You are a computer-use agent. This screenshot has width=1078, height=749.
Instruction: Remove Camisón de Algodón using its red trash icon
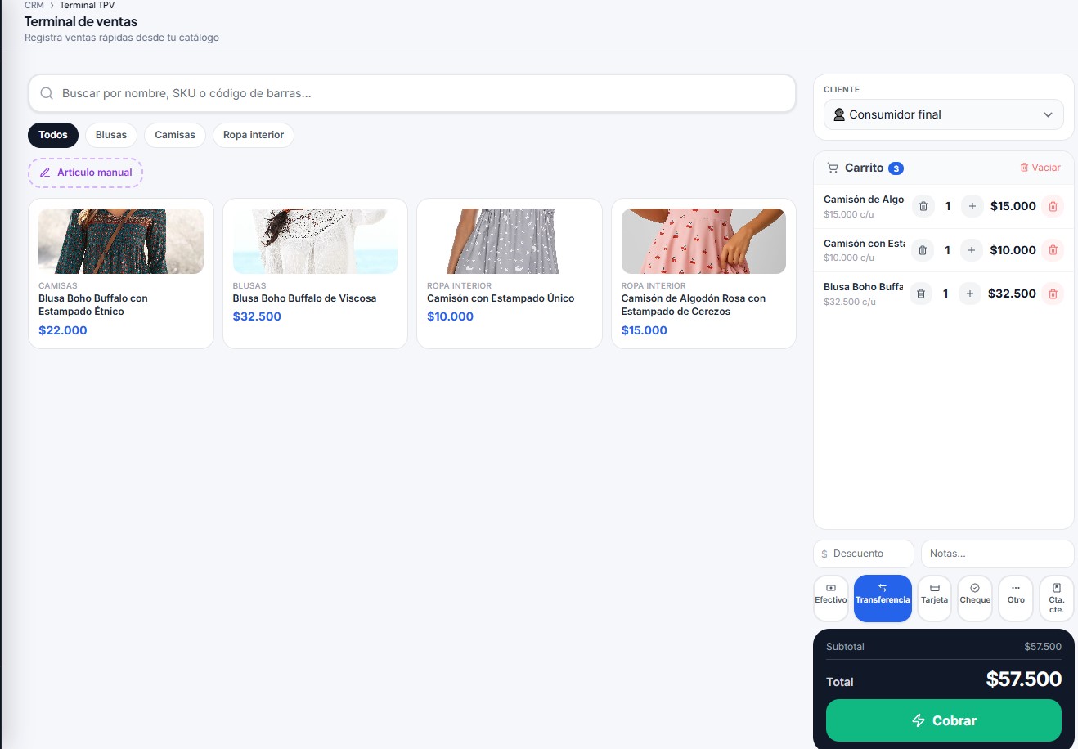[1053, 206]
